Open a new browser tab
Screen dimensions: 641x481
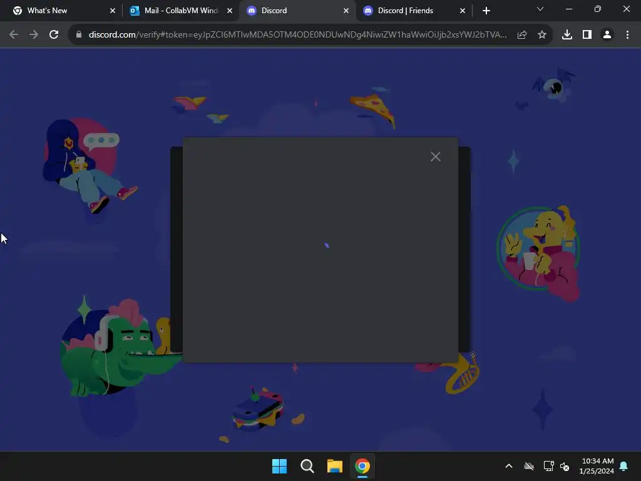(x=486, y=11)
